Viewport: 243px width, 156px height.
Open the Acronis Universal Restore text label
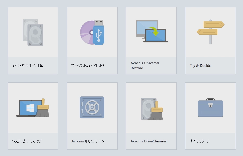(x=145, y=65)
